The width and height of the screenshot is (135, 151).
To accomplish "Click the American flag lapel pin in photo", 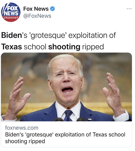I will tap(90, 119).
